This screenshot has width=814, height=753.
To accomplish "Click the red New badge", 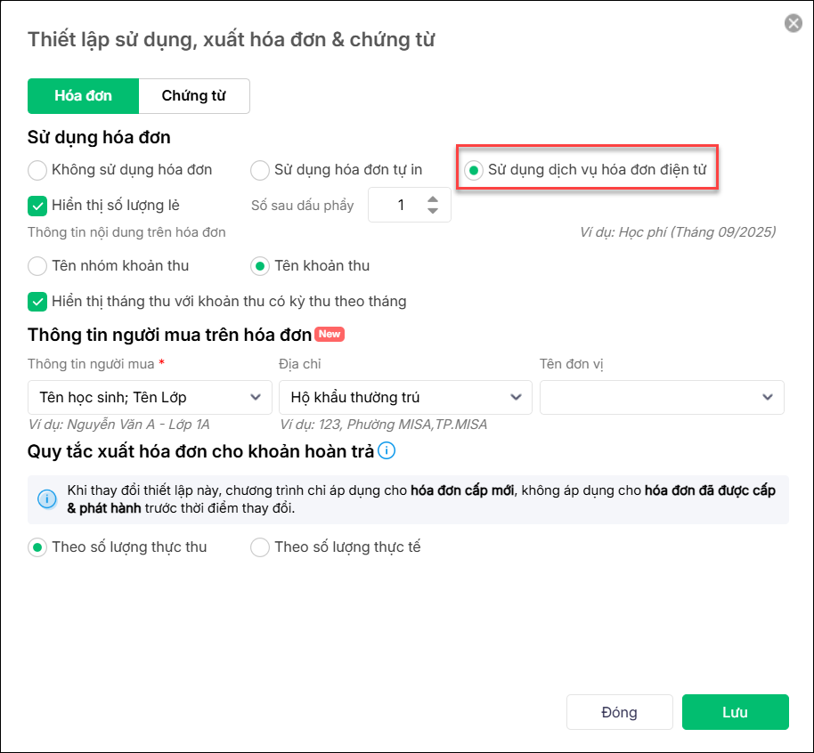I will [330, 334].
